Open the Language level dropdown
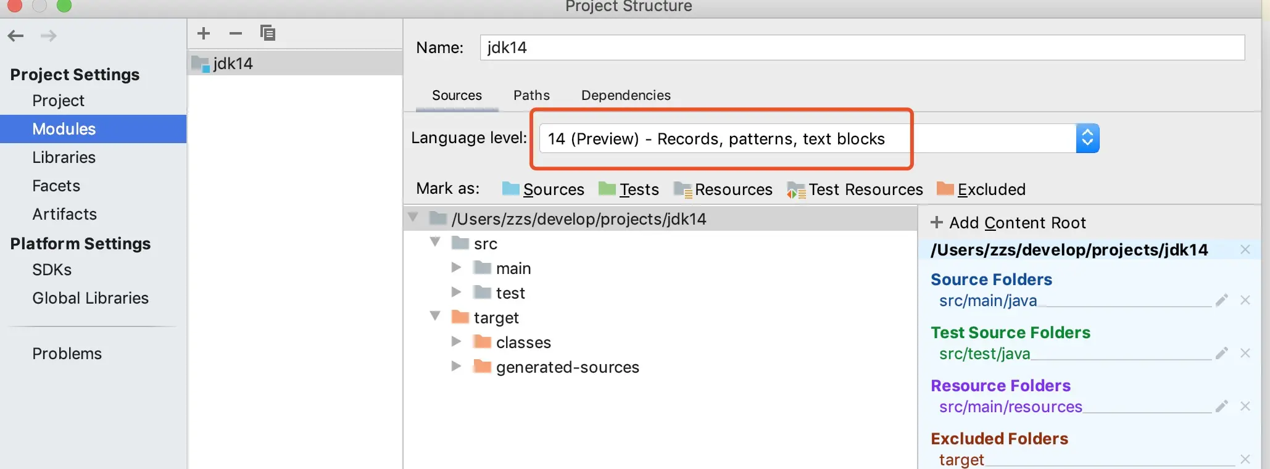Image resolution: width=1270 pixels, height=469 pixels. (1087, 138)
